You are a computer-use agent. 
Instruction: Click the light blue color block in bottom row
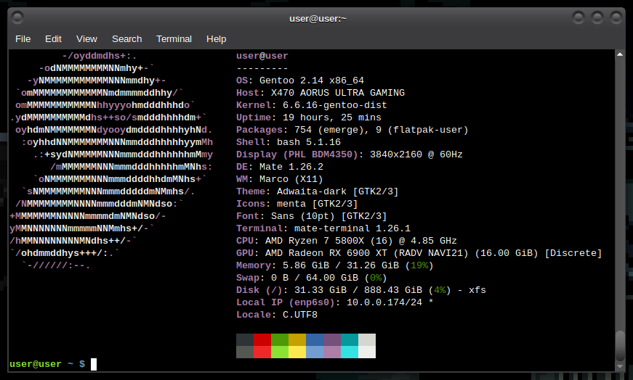pyautogui.click(x=315, y=352)
